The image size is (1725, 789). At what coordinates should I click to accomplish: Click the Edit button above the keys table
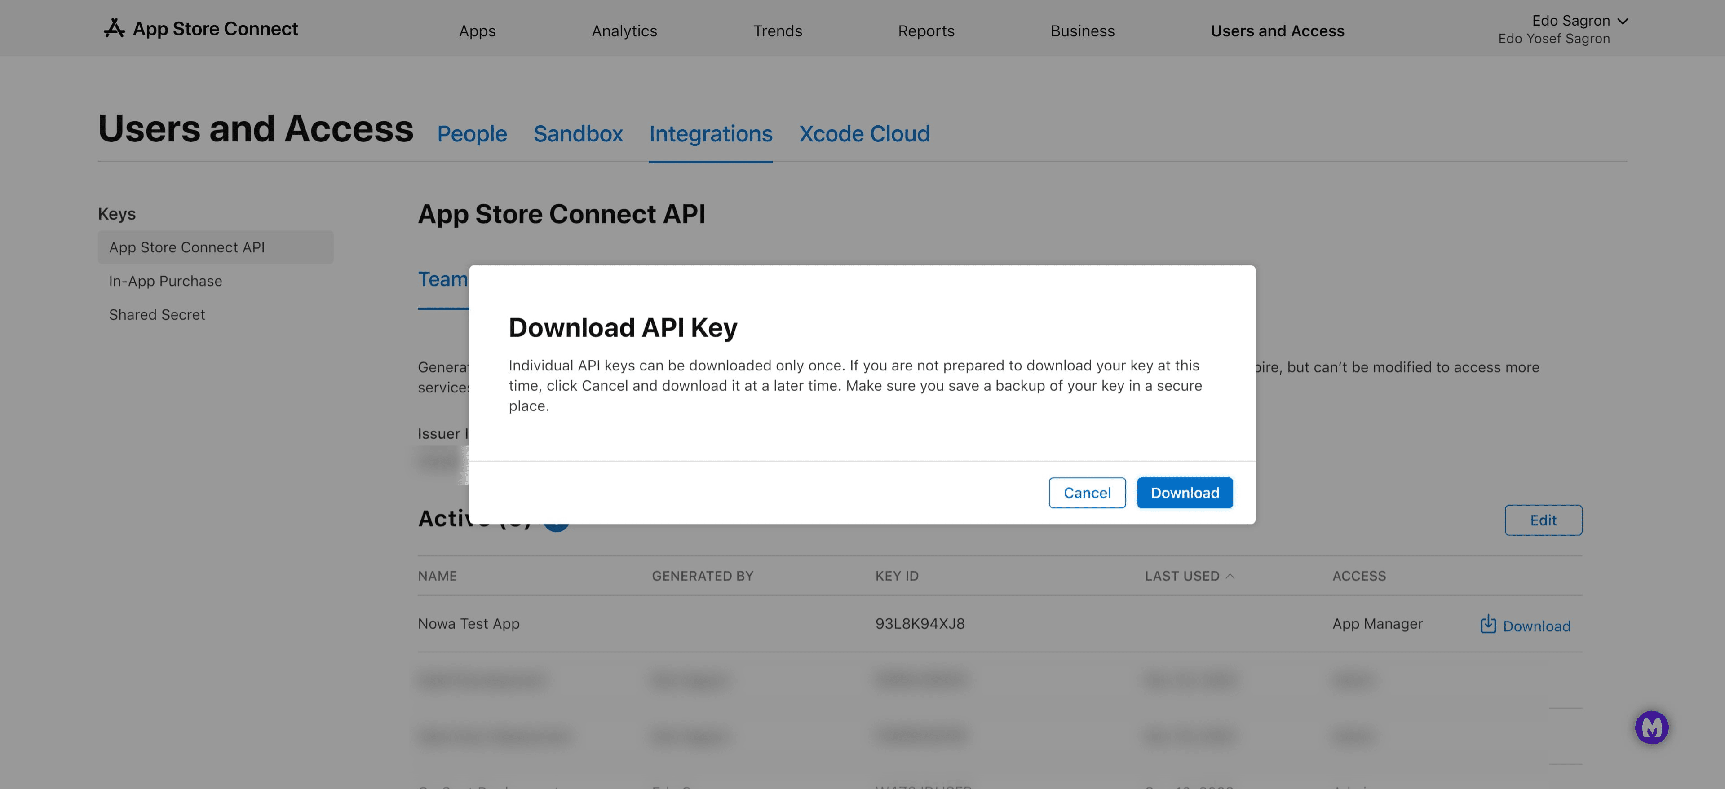pos(1544,520)
